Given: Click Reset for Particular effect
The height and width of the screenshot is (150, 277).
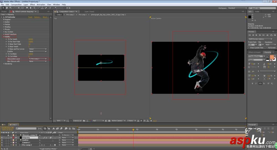Looking at the screenshot, I should pos(30,17).
